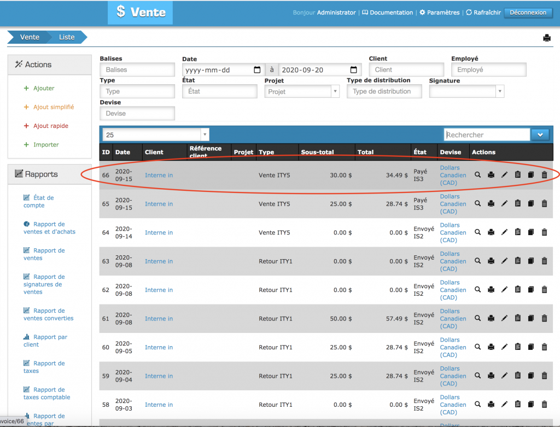
Task: Open the Ajout simplifié action link
Action: coord(53,107)
